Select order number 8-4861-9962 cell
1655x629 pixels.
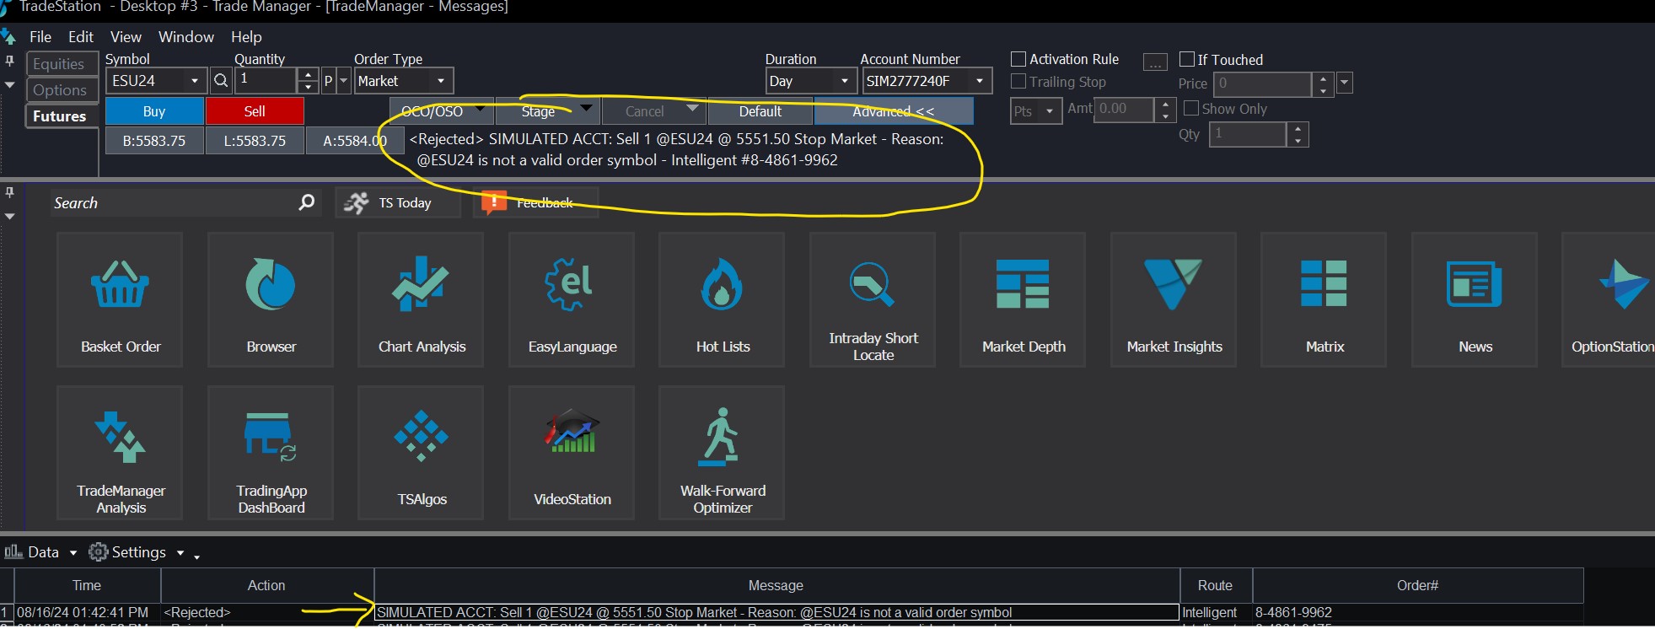click(1417, 612)
